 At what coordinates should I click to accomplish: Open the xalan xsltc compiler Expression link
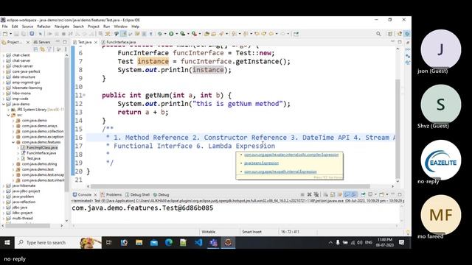pos(291,155)
